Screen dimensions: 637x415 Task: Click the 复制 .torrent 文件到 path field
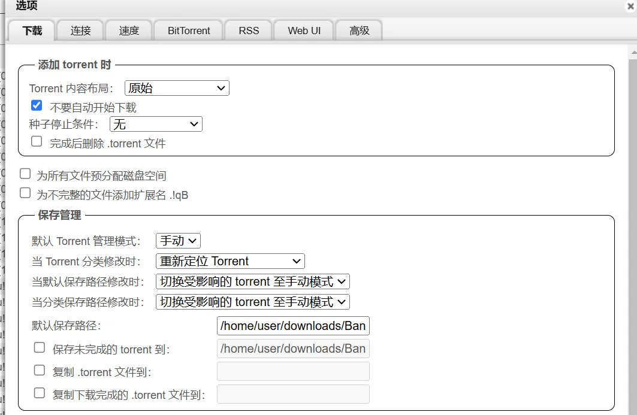293,371
